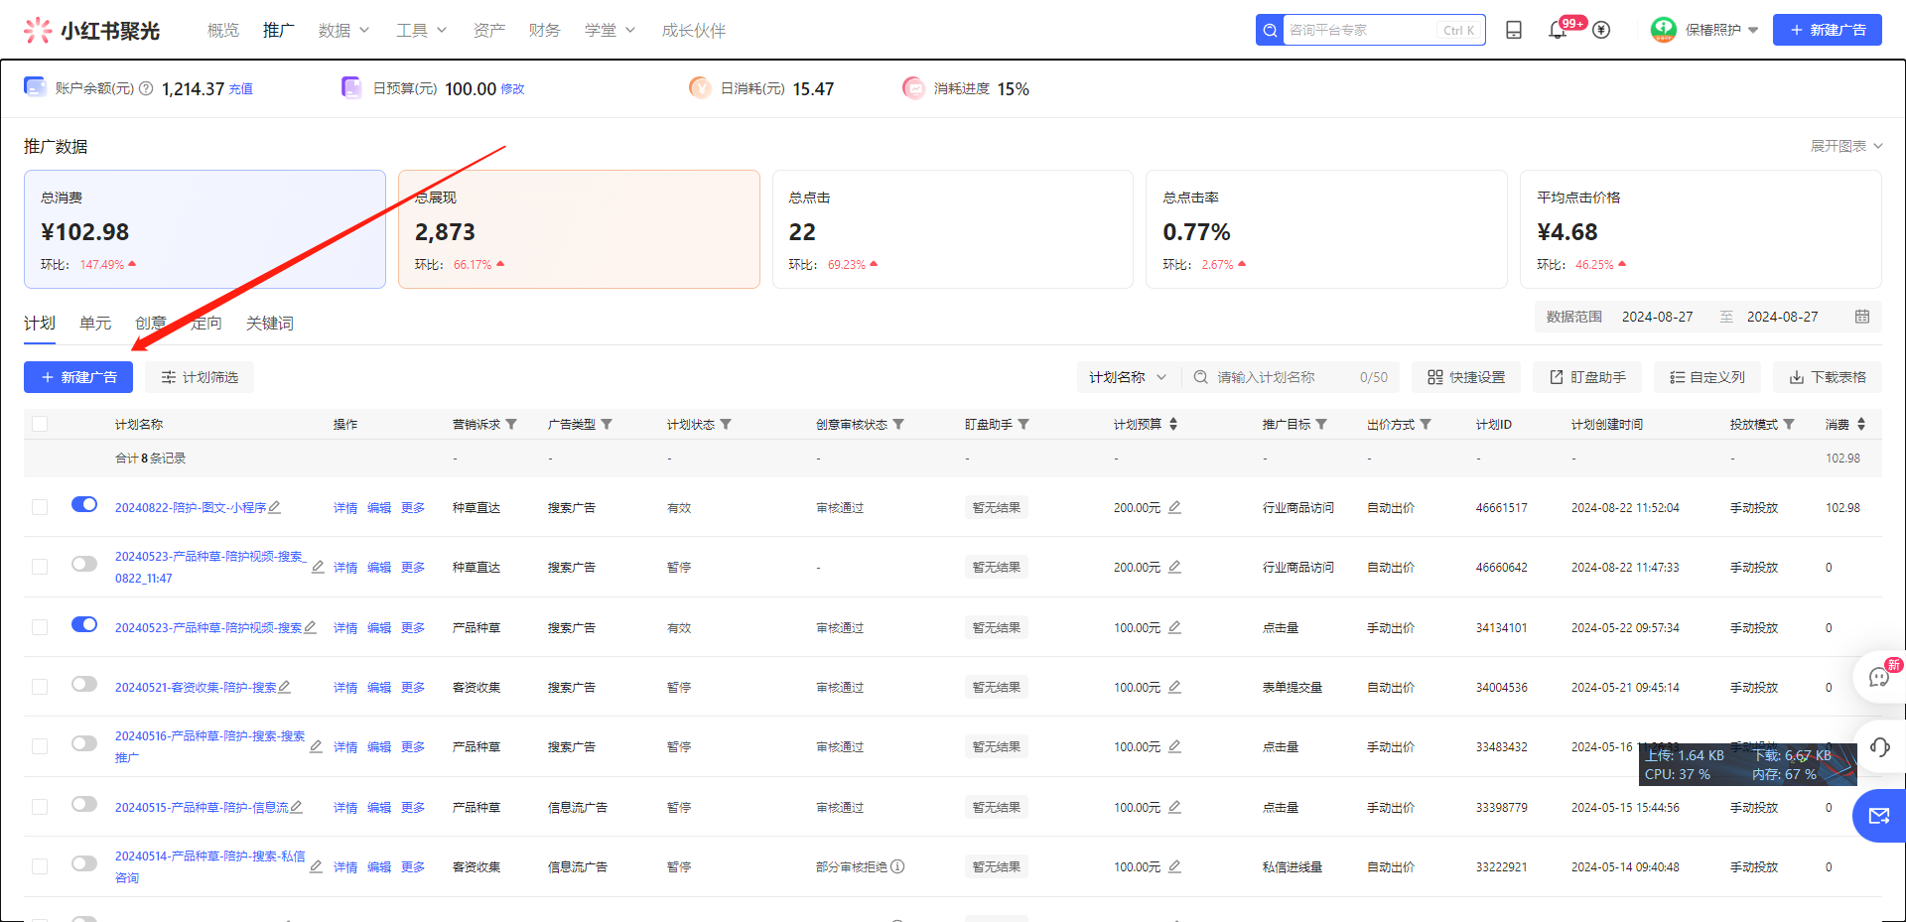This screenshot has width=1906, height=922.
Task: Expand the 学堂 menu dropdown
Action: click(x=610, y=31)
